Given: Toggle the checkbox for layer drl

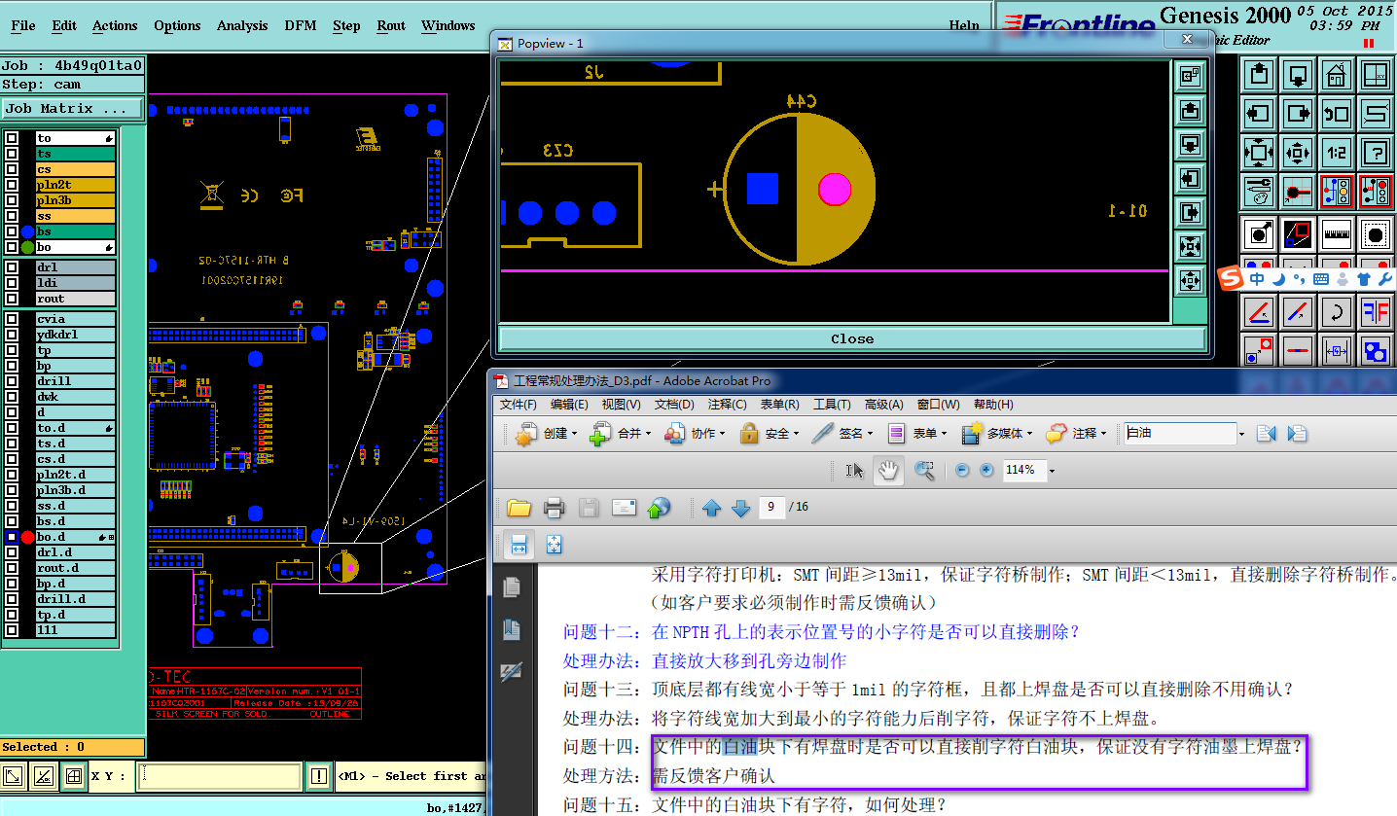Looking at the screenshot, I should 12,267.
